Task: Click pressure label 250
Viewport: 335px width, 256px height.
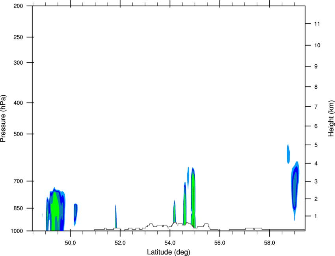Action: tap(18, 37)
